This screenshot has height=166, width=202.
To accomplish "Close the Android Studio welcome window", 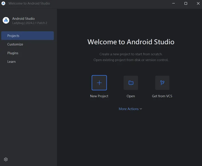I will (198, 4).
